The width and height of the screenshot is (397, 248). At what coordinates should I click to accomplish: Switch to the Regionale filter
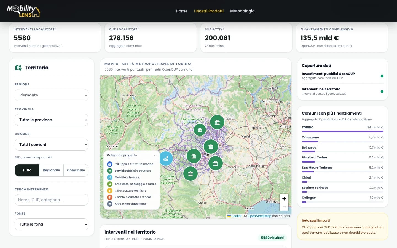(x=51, y=170)
